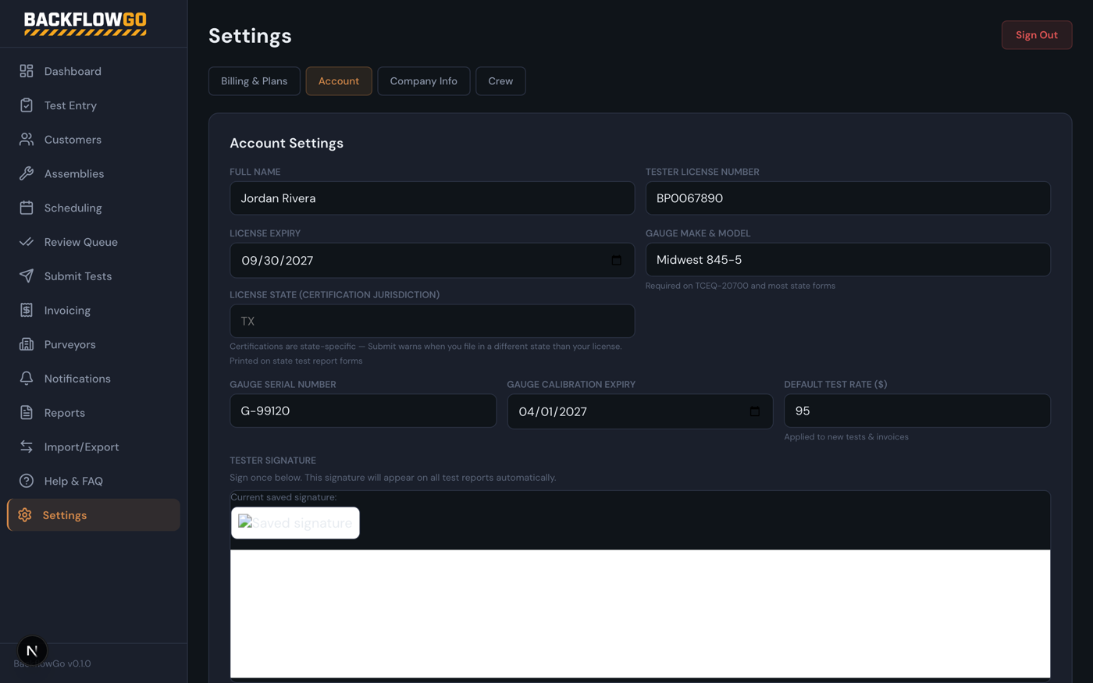Click the Sign Out button

pyautogui.click(x=1037, y=35)
